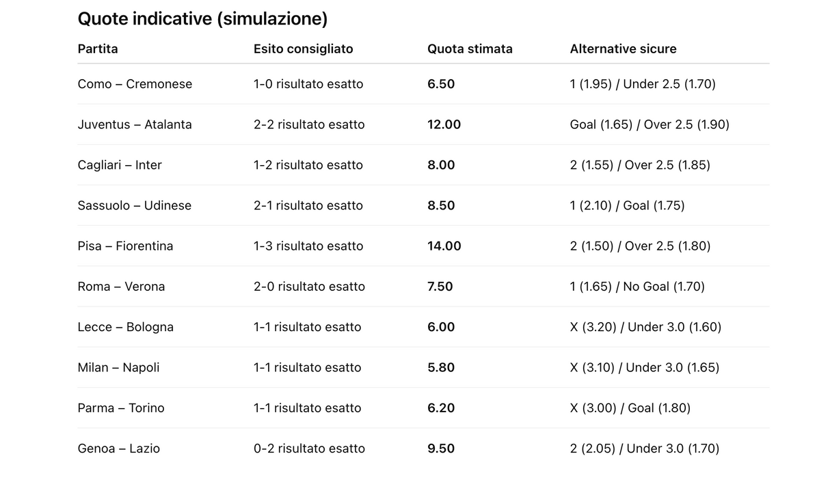Click the '1-2 risultato esatto' Cagliari prediction
This screenshot has height=486, width=830.
[x=308, y=165]
